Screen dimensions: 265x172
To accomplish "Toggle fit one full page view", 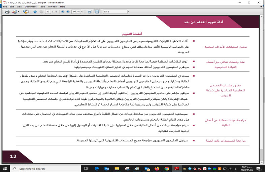I will pyautogui.click(x=97, y=12).
